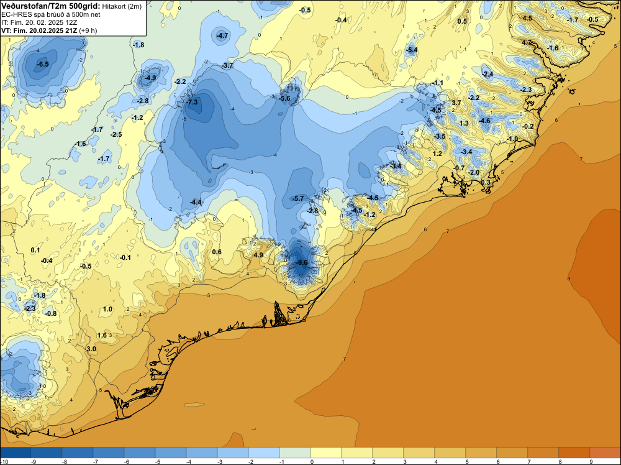Image resolution: width=621 pixels, height=465 pixels.
Task: Click the -2.5 temperature label
Action: coord(116,134)
